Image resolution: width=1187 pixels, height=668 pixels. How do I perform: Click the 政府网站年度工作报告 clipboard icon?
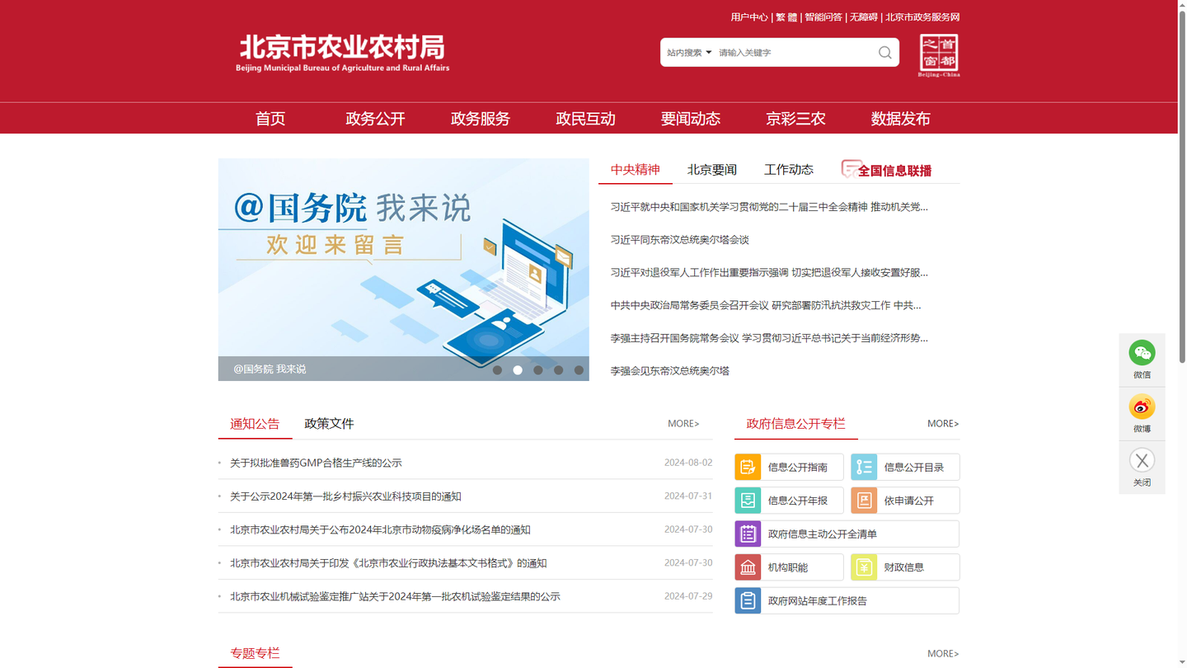(x=748, y=600)
